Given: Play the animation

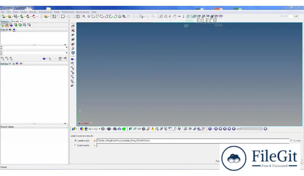Looking at the screenshot, I should click(x=225, y=129).
